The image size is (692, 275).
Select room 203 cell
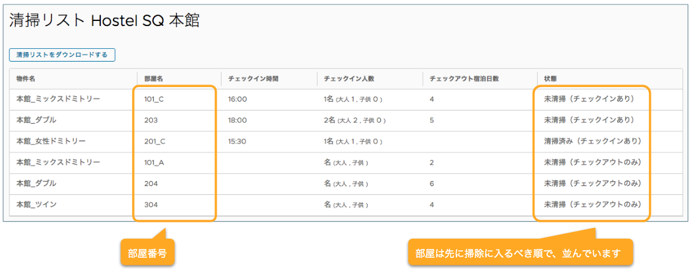[151, 120]
